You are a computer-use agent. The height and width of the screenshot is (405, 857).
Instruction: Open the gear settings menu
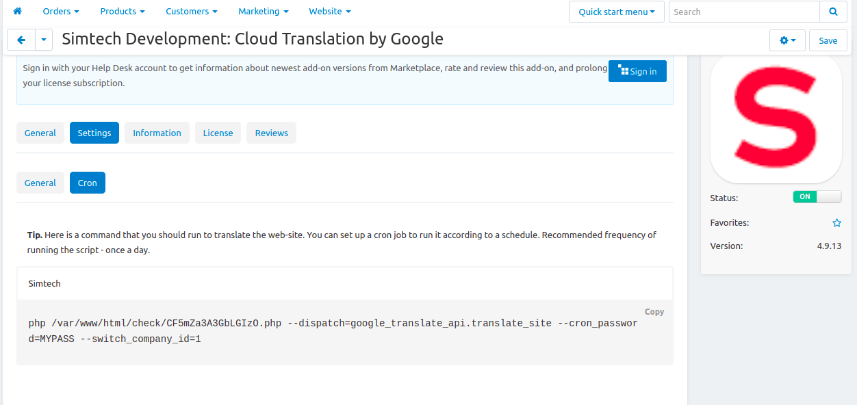tap(787, 40)
